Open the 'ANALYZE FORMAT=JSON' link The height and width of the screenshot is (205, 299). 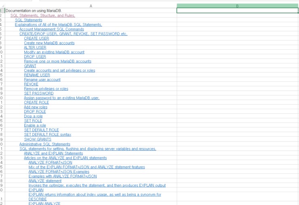tap(51, 163)
